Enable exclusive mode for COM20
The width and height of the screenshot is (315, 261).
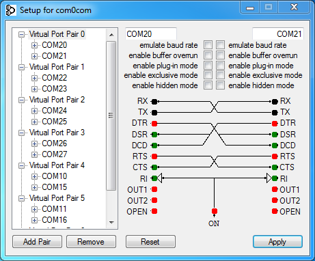tap(208, 75)
